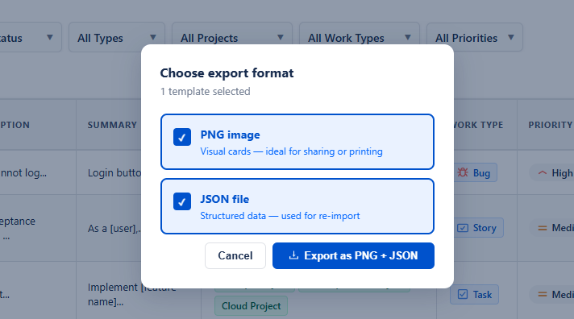Click the Cancel button

click(235, 255)
